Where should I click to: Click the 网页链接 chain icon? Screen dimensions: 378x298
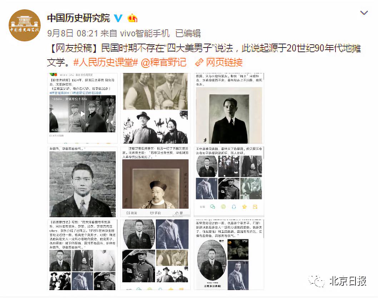coord(199,63)
